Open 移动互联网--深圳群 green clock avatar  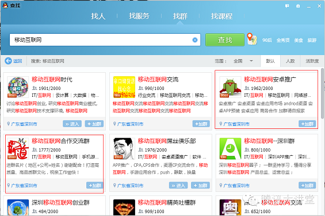(230, 149)
